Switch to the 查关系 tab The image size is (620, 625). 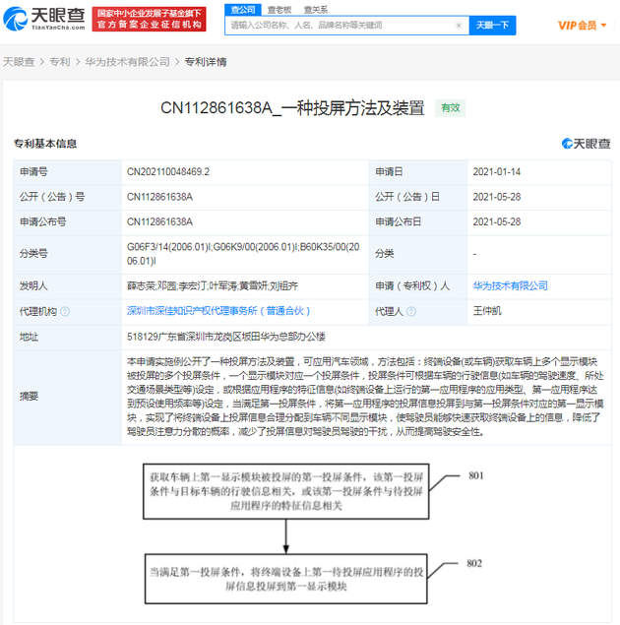pyautogui.click(x=315, y=9)
